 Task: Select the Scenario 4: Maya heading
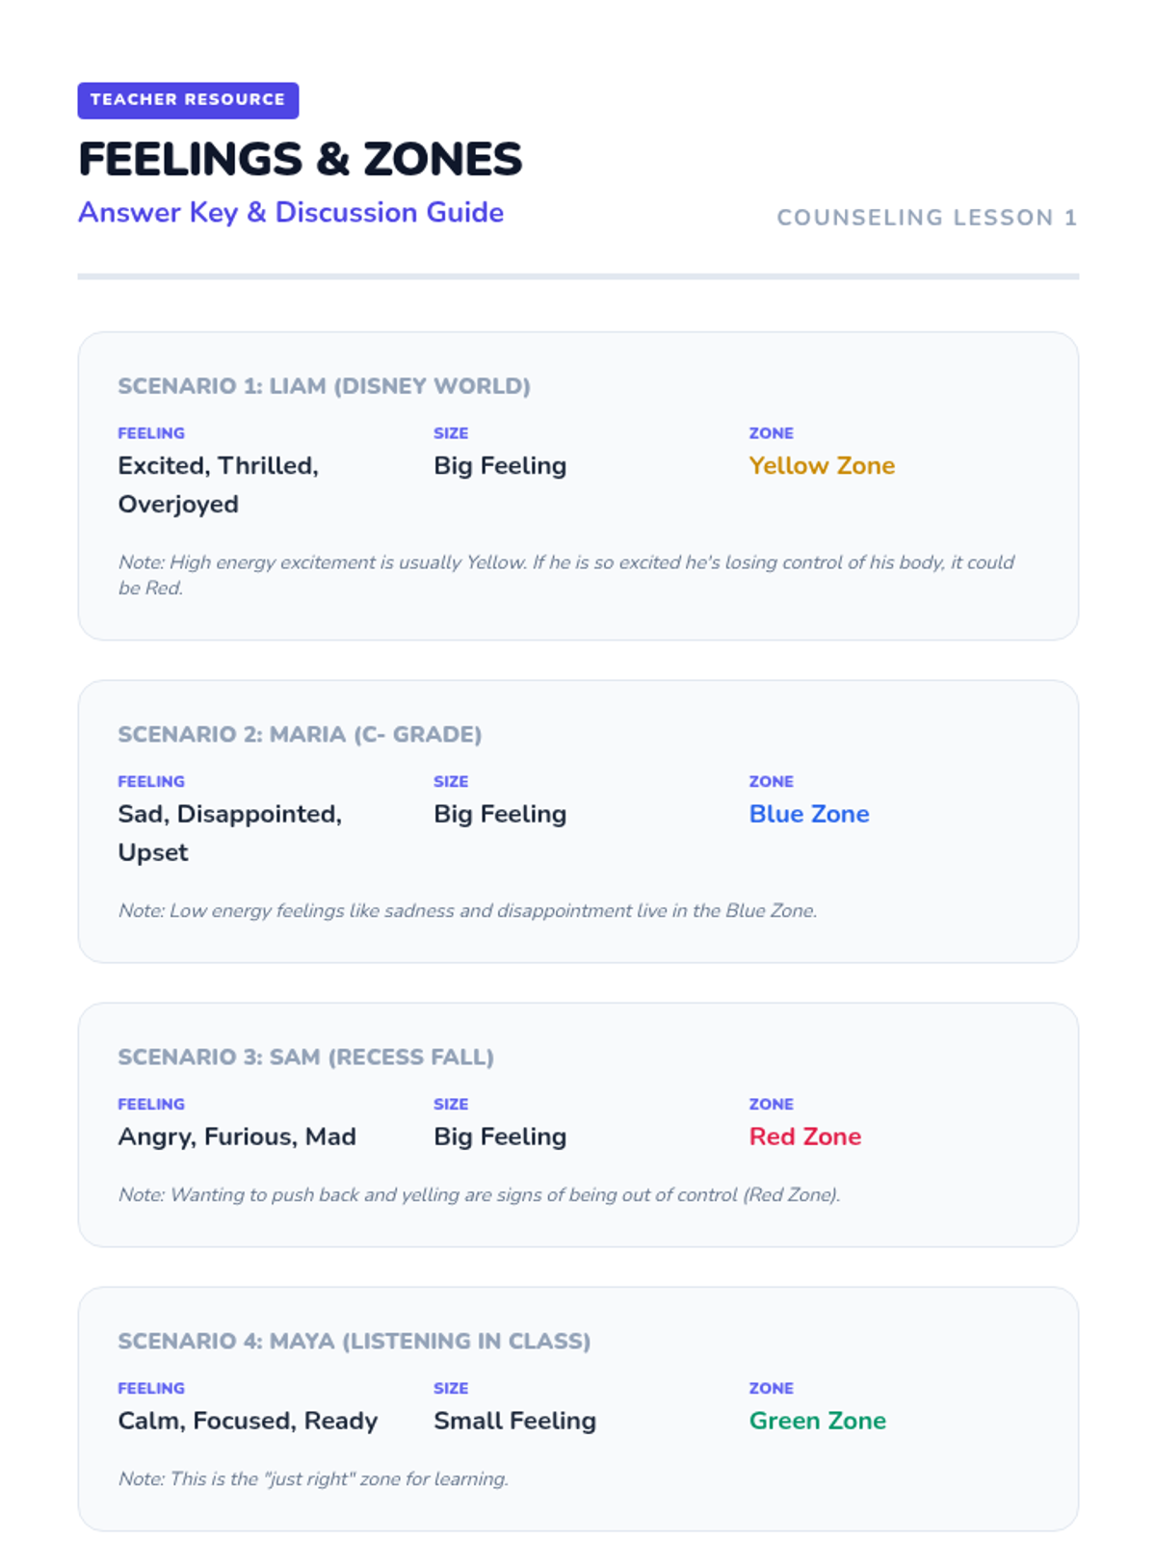354,1341
